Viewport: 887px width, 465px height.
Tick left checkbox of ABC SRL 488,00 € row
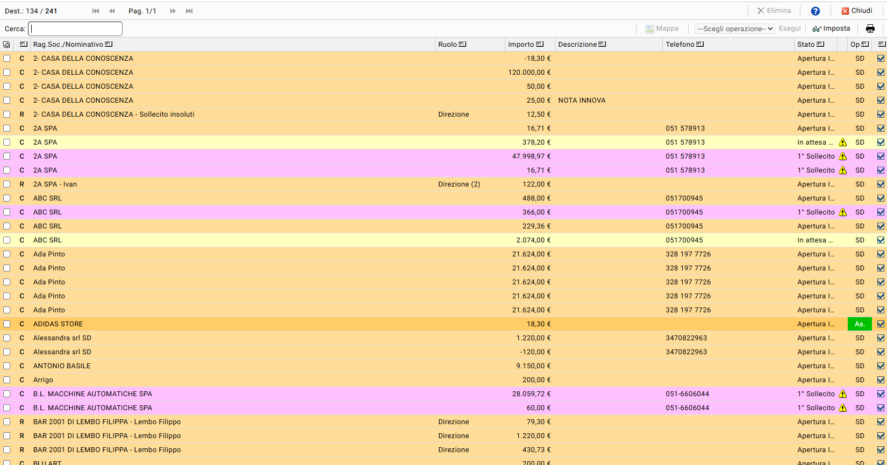[6, 198]
